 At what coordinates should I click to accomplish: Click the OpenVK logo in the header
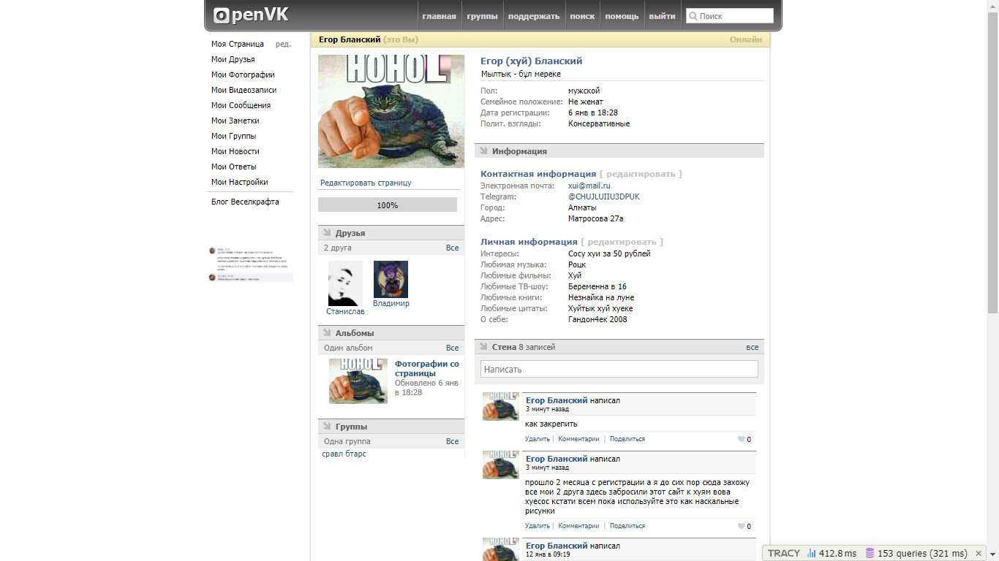coord(251,15)
